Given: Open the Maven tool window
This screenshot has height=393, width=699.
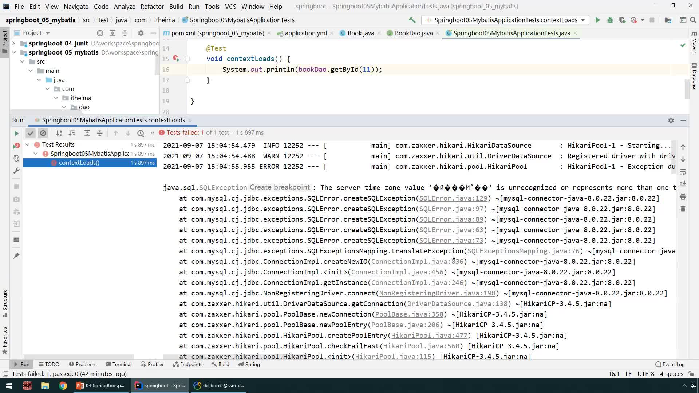Looking at the screenshot, I should (694, 43).
